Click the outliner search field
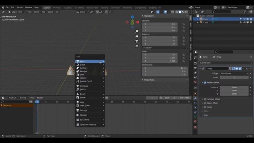Image resolution: width=254 pixels, height=143 pixels. click(x=221, y=12)
